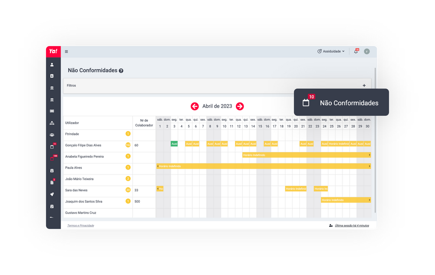Go to previous month with left arrow

[194, 106]
